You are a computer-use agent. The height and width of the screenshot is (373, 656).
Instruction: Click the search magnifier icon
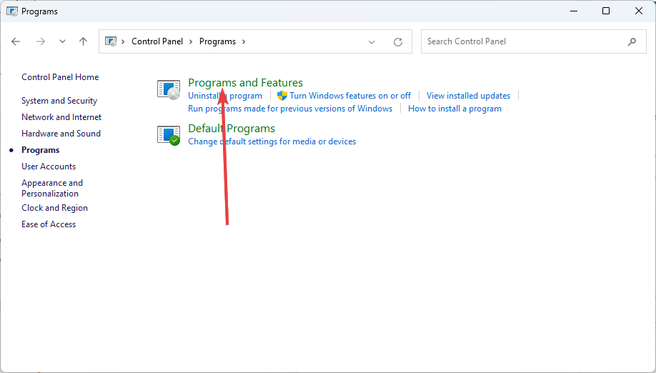[x=632, y=41]
